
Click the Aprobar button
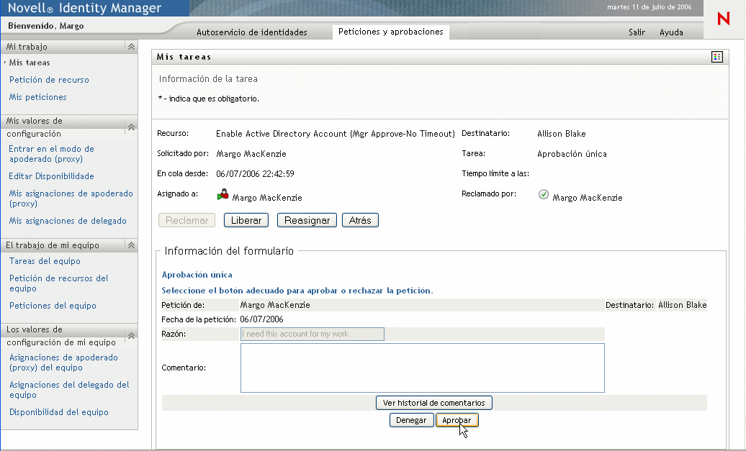click(457, 421)
